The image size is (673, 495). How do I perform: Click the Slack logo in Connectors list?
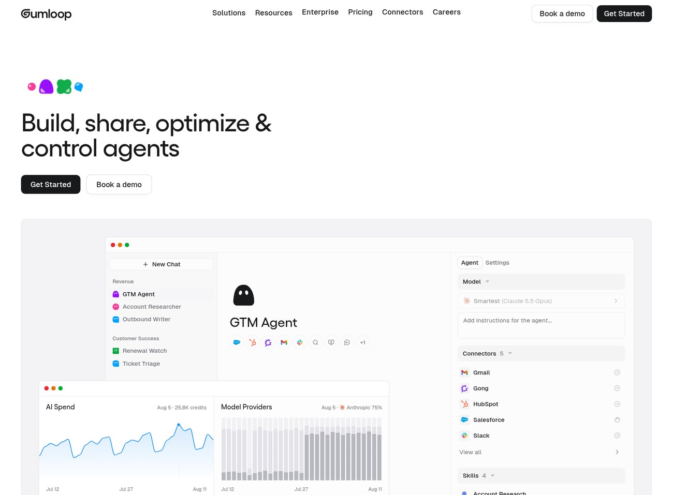click(464, 436)
